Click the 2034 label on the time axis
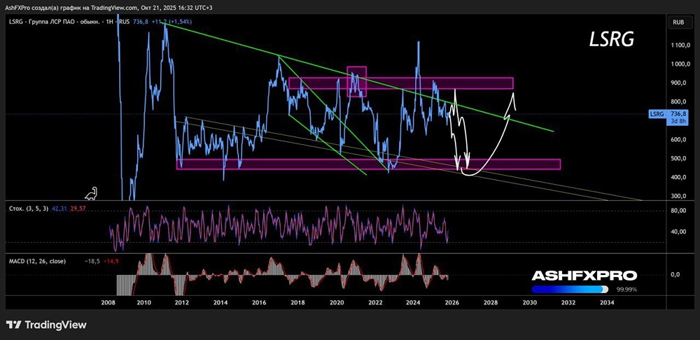The width and height of the screenshot is (700, 340). point(607,302)
